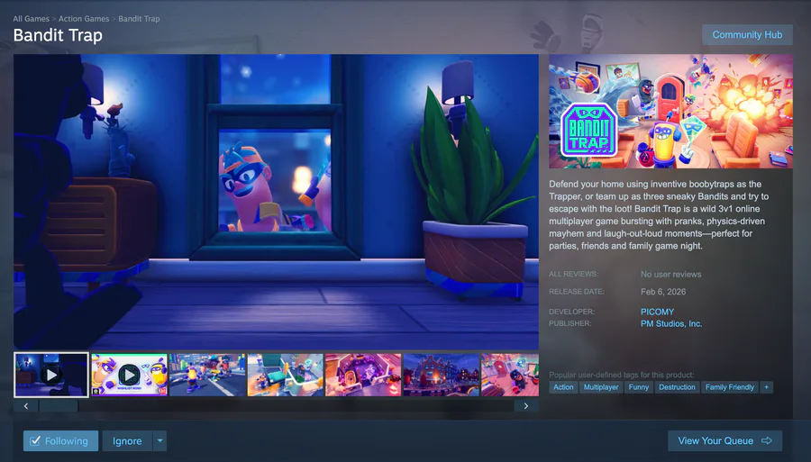Play the second trailer thumbnail with yellow character
The image size is (811, 462).
pyautogui.click(x=129, y=375)
